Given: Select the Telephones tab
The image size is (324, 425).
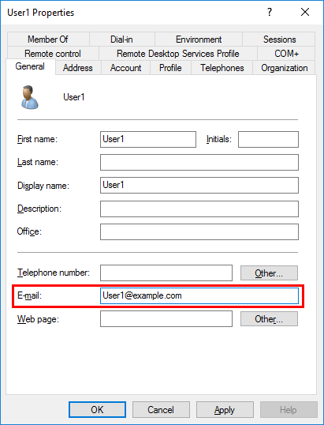Looking at the screenshot, I should 222,68.
